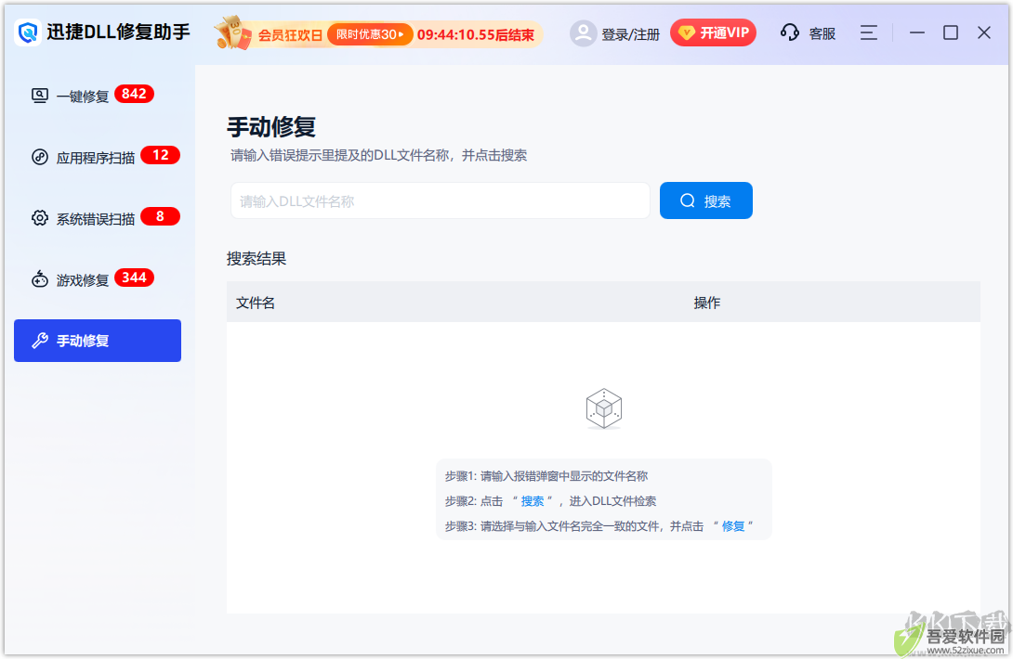1013x659 pixels.
Task: Open the 客服 headset support icon
Action: [x=789, y=32]
